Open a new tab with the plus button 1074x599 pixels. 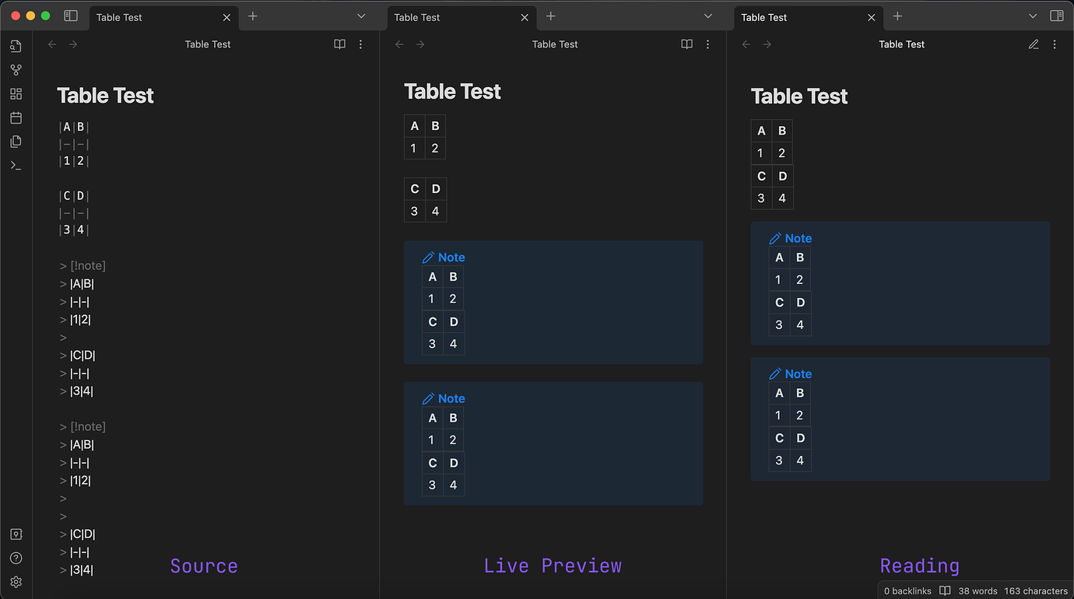(252, 16)
